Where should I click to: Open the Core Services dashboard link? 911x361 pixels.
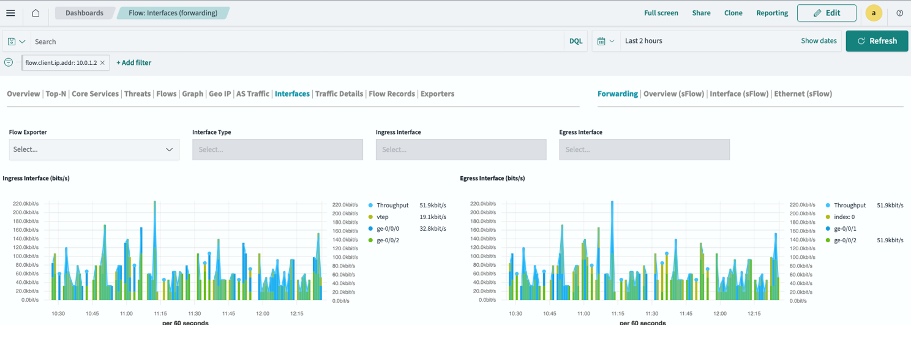point(95,94)
